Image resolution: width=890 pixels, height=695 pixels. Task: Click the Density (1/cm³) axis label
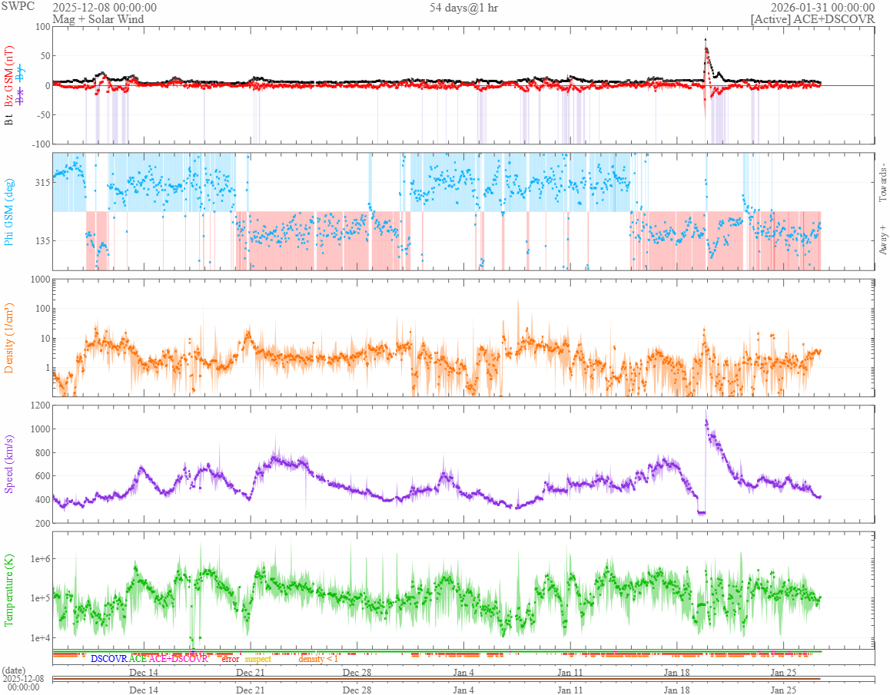tap(9, 336)
